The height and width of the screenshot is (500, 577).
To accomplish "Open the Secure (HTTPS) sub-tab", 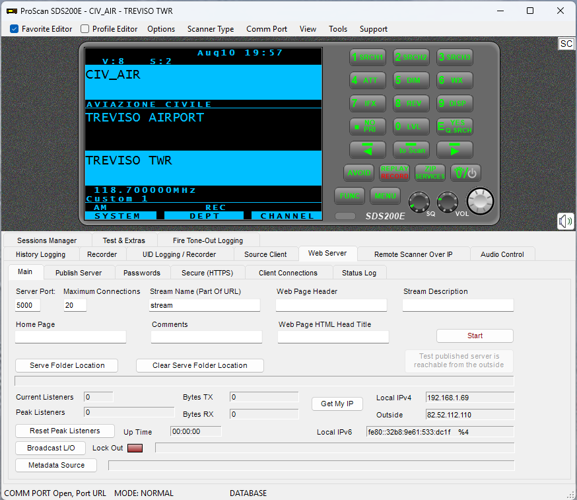I will (x=207, y=273).
